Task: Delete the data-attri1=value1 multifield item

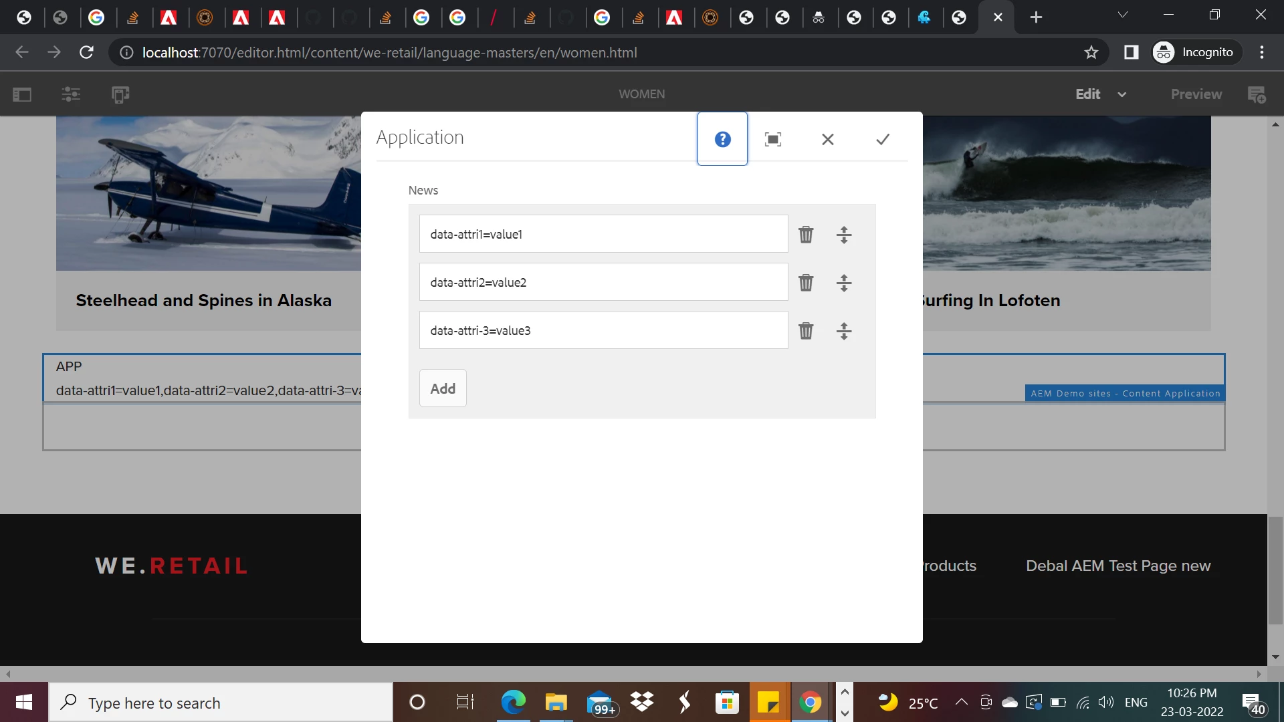Action: tap(806, 235)
